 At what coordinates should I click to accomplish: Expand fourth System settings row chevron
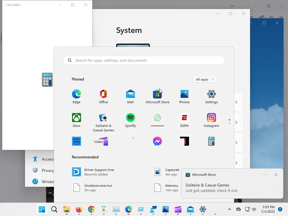point(236,163)
